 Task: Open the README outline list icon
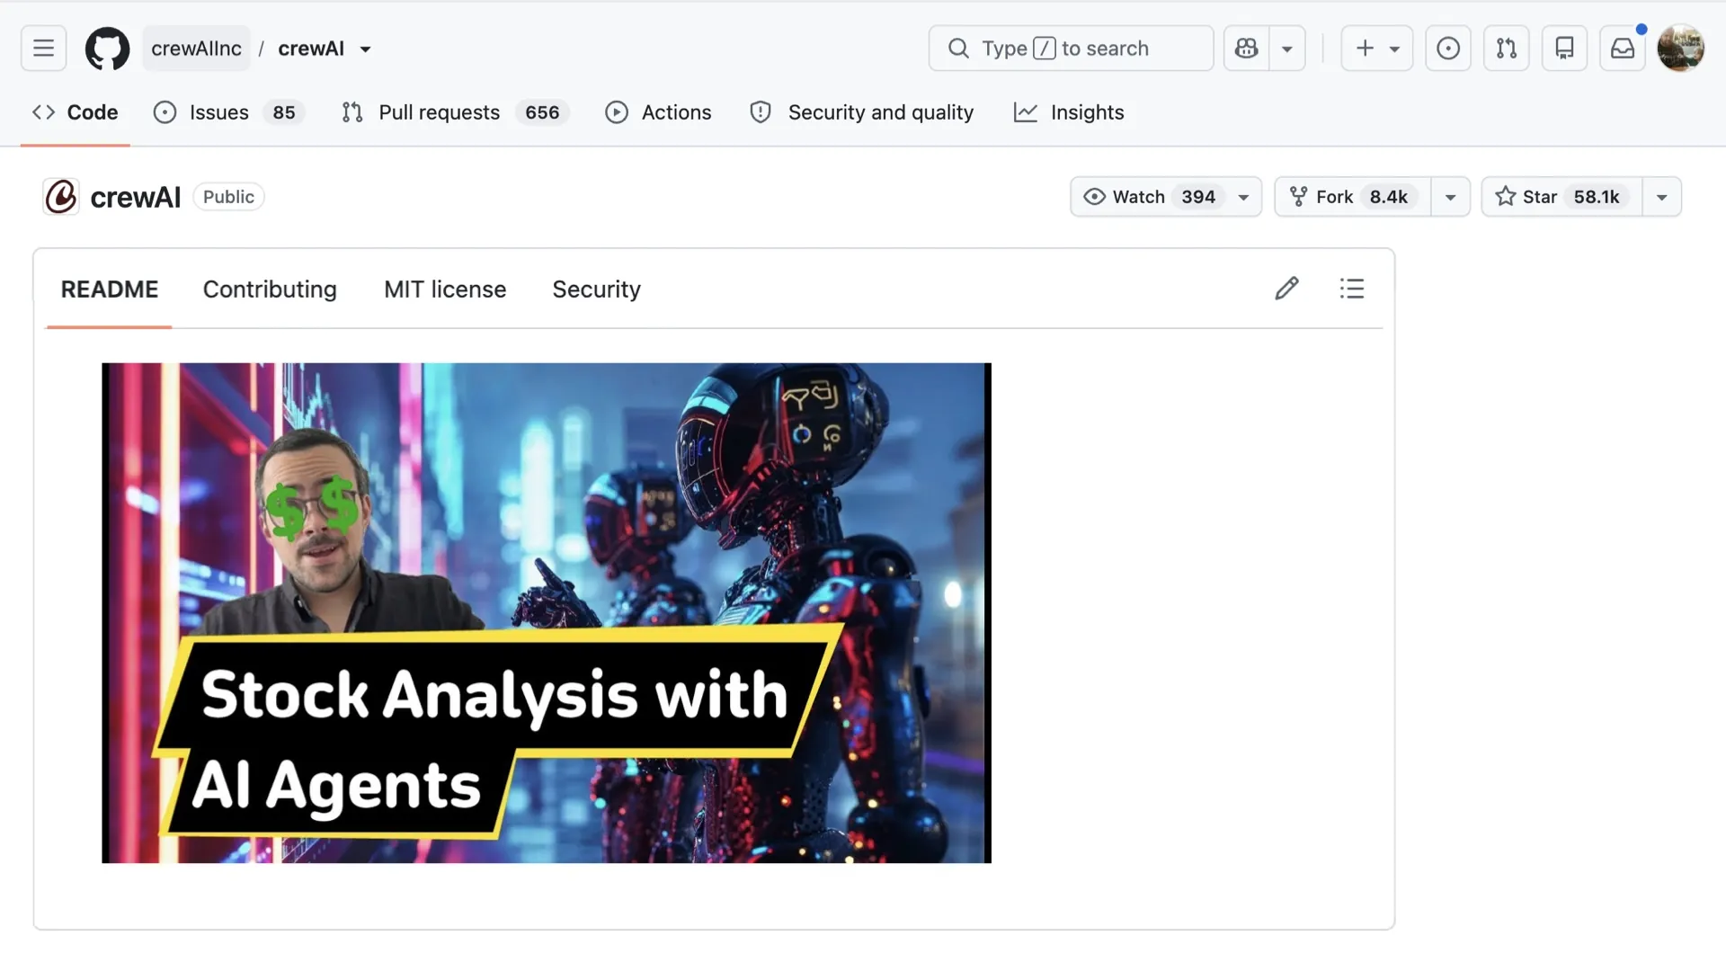[1352, 289]
